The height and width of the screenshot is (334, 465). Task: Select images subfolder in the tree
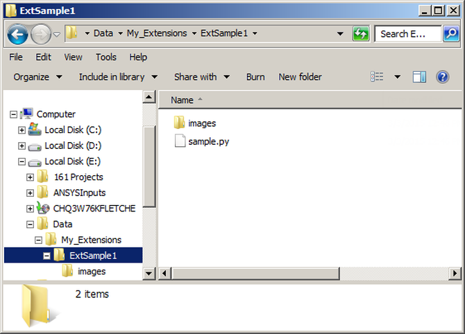[x=92, y=271]
